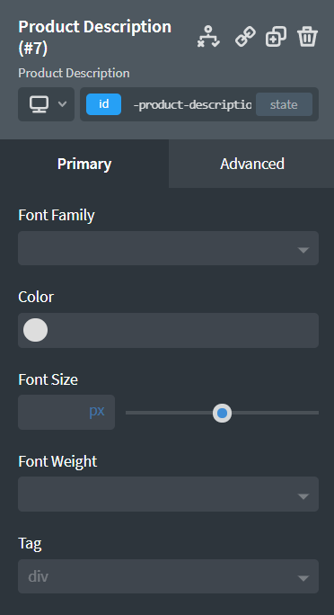Open the Font Family dropdown
This screenshot has height=615, width=334.
click(x=169, y=248)
